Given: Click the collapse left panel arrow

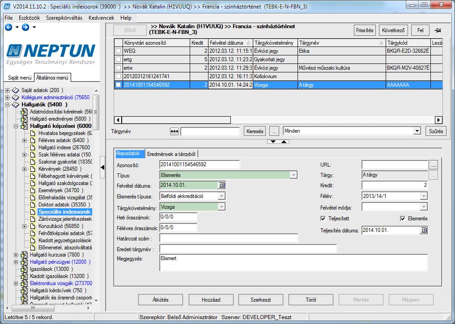Looking at the screenshot, I should pyautogui.click(x=102, y=167).
